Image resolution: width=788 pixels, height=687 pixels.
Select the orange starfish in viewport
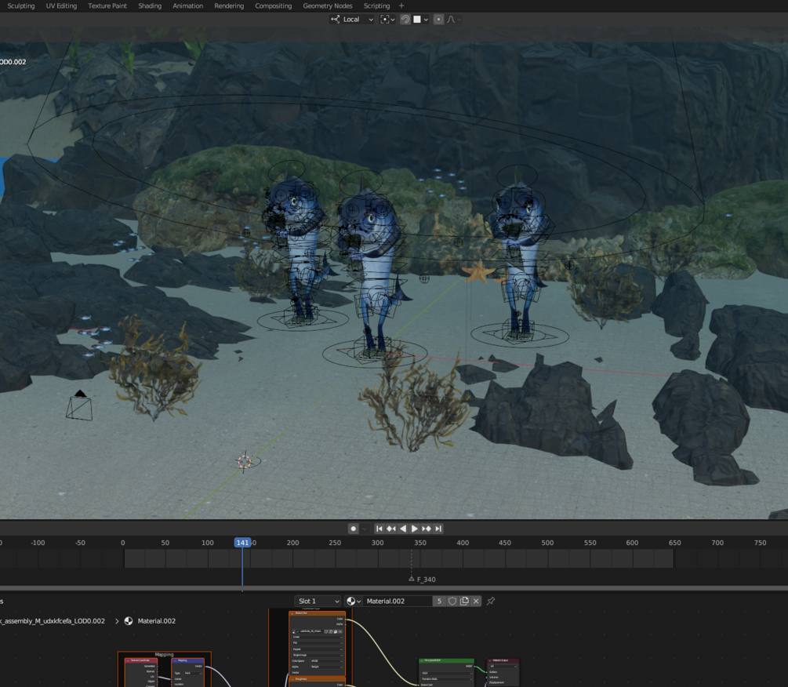click(477, 272)
